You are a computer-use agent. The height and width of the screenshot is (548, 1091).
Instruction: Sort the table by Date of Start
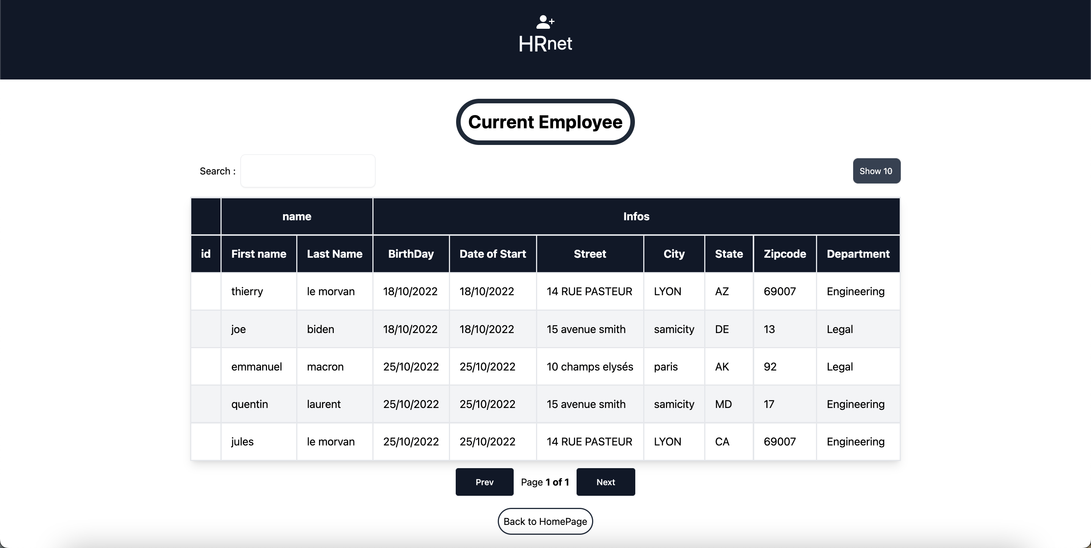click(x=492, y=254)
